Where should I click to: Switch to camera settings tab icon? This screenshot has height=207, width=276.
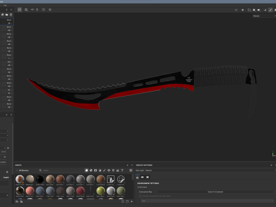143,177
